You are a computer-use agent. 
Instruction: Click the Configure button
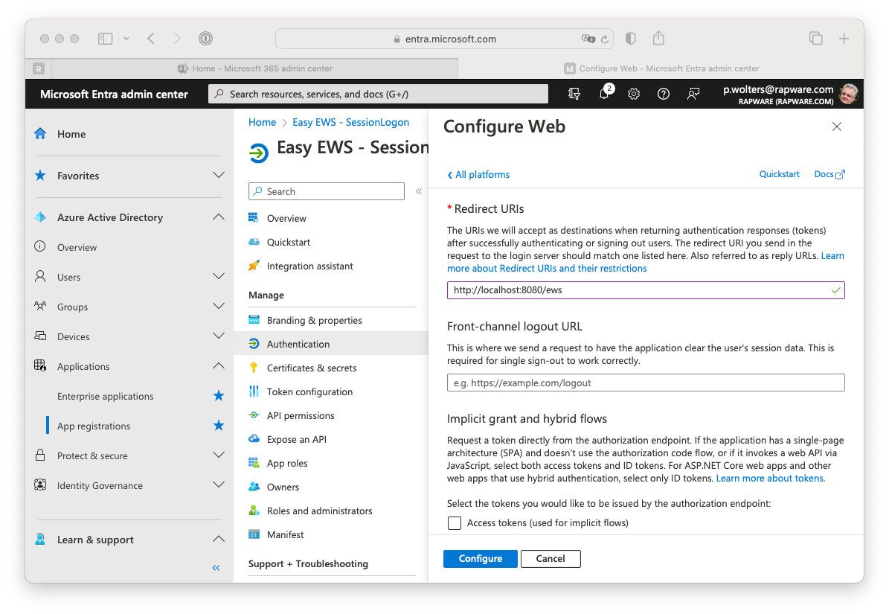tap(481, 558)
